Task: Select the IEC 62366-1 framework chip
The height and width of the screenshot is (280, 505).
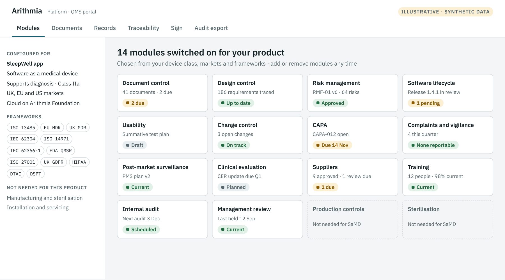Action: click(x=25, y=151)
